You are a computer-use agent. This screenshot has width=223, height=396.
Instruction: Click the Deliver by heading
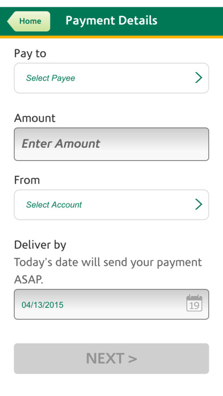pos(40,245)
